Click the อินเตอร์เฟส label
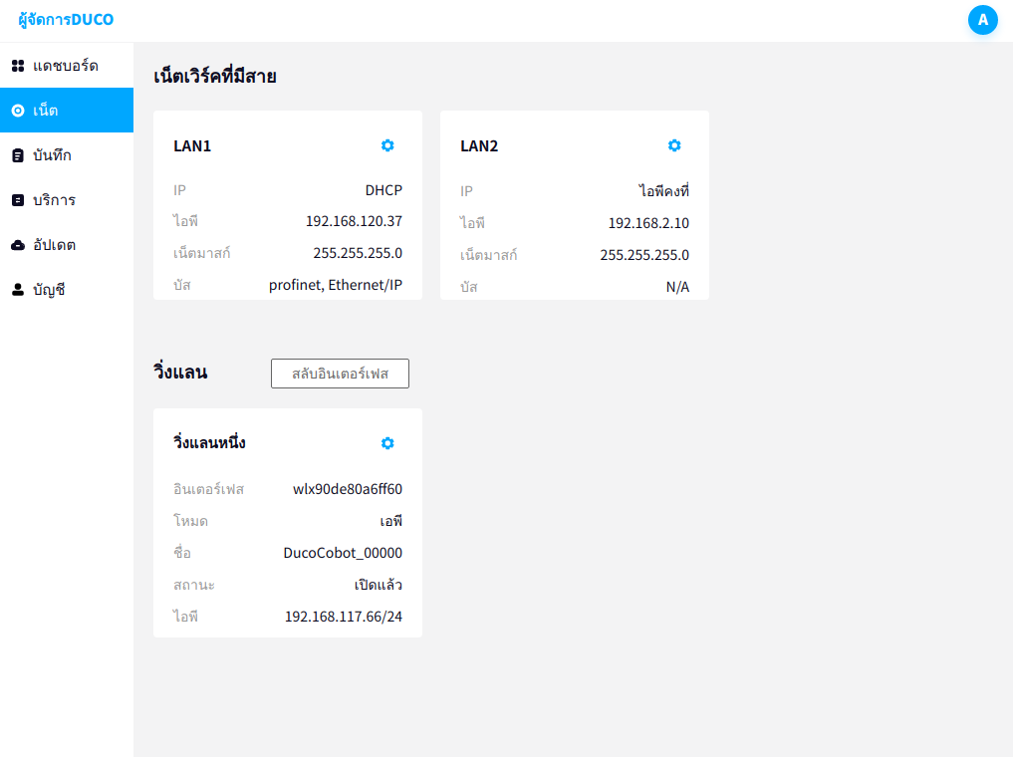Screen dimensions: 1013x757 tap(208, 489)
